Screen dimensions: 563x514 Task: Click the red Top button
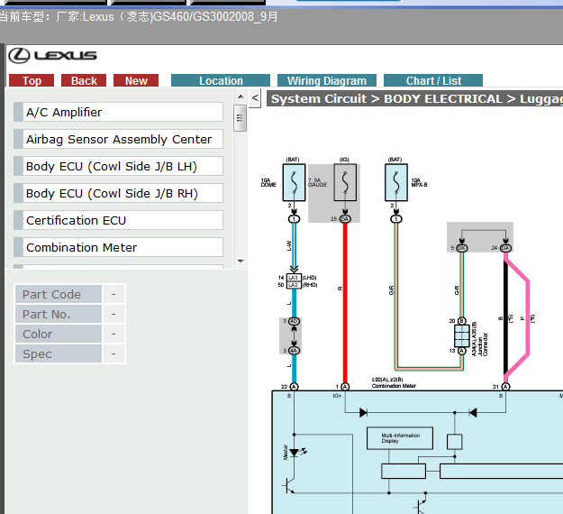[32, 80]
